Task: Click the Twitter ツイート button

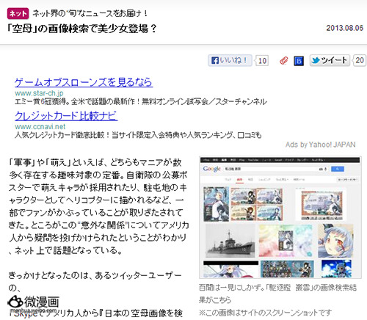Action: (330, 60)
